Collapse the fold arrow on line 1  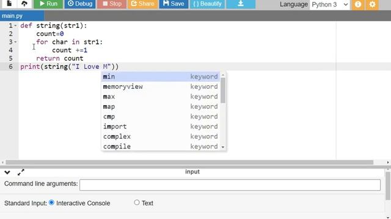(15, 26)
